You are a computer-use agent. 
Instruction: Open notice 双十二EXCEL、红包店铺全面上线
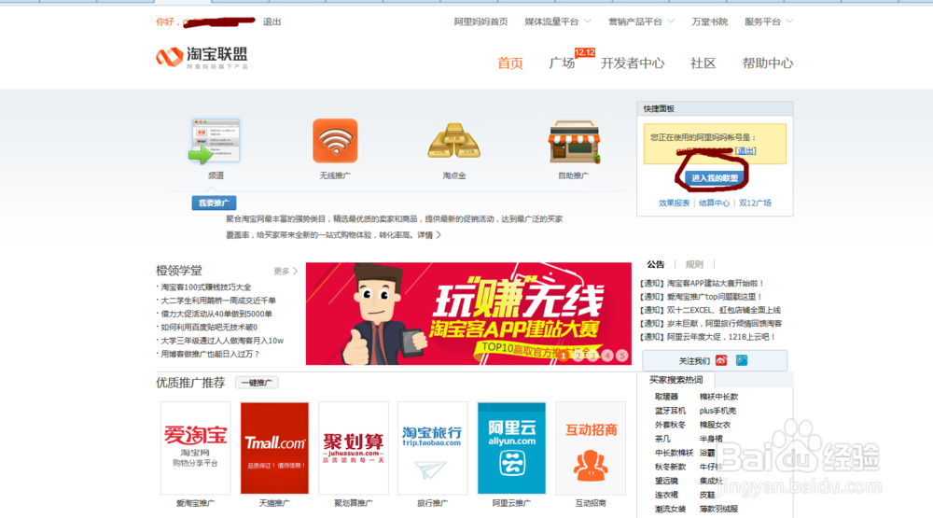[x=710, y=310]
